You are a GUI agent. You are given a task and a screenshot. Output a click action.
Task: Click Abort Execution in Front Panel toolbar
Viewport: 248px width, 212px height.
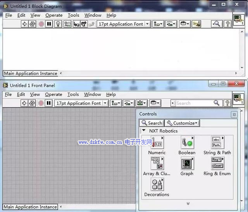41,103
